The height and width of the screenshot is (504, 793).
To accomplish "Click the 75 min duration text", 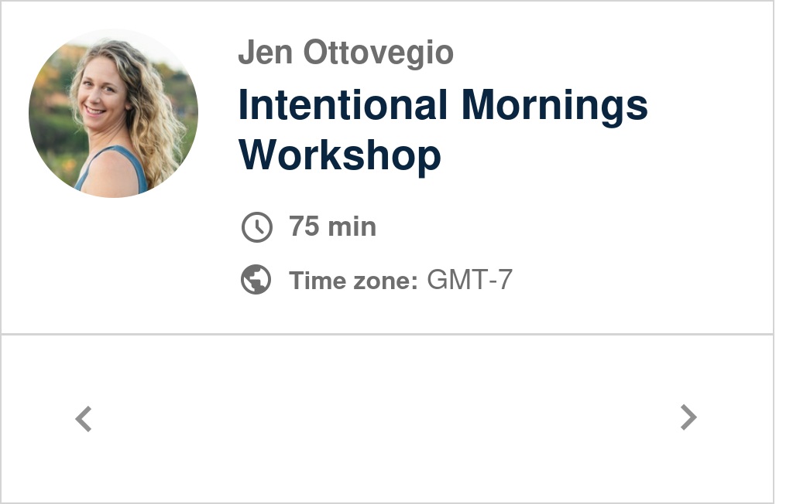I will click(x=332, y=227).
